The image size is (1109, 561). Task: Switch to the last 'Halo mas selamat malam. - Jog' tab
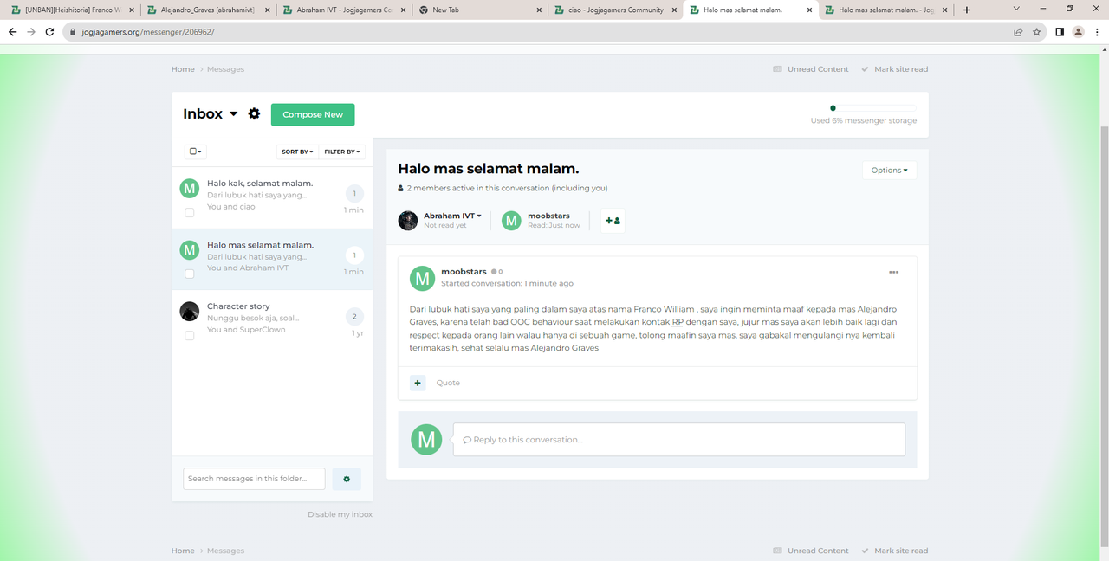(x=885, y=10)
